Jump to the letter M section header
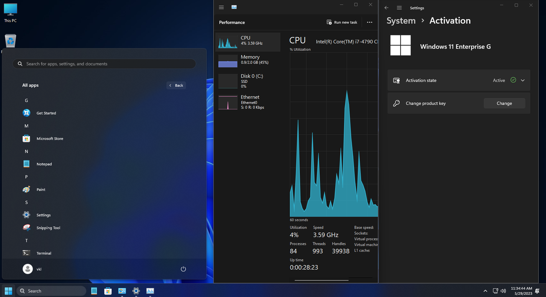 [26, 126]
